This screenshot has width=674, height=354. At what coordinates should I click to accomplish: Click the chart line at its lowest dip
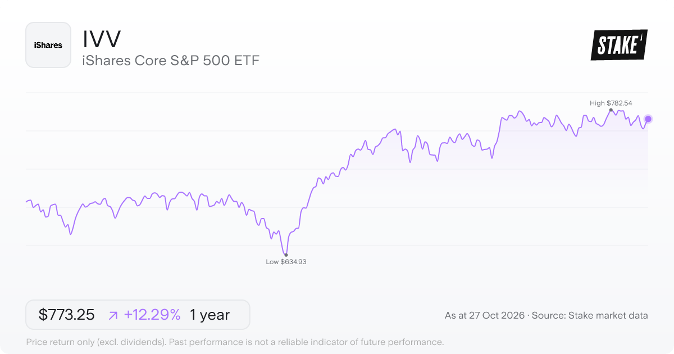(286, 253)
